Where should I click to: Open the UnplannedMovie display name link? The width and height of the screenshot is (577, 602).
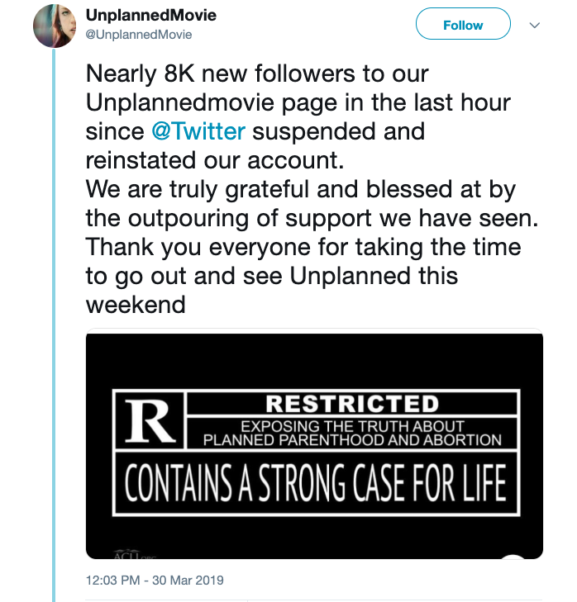click(151, 17)
